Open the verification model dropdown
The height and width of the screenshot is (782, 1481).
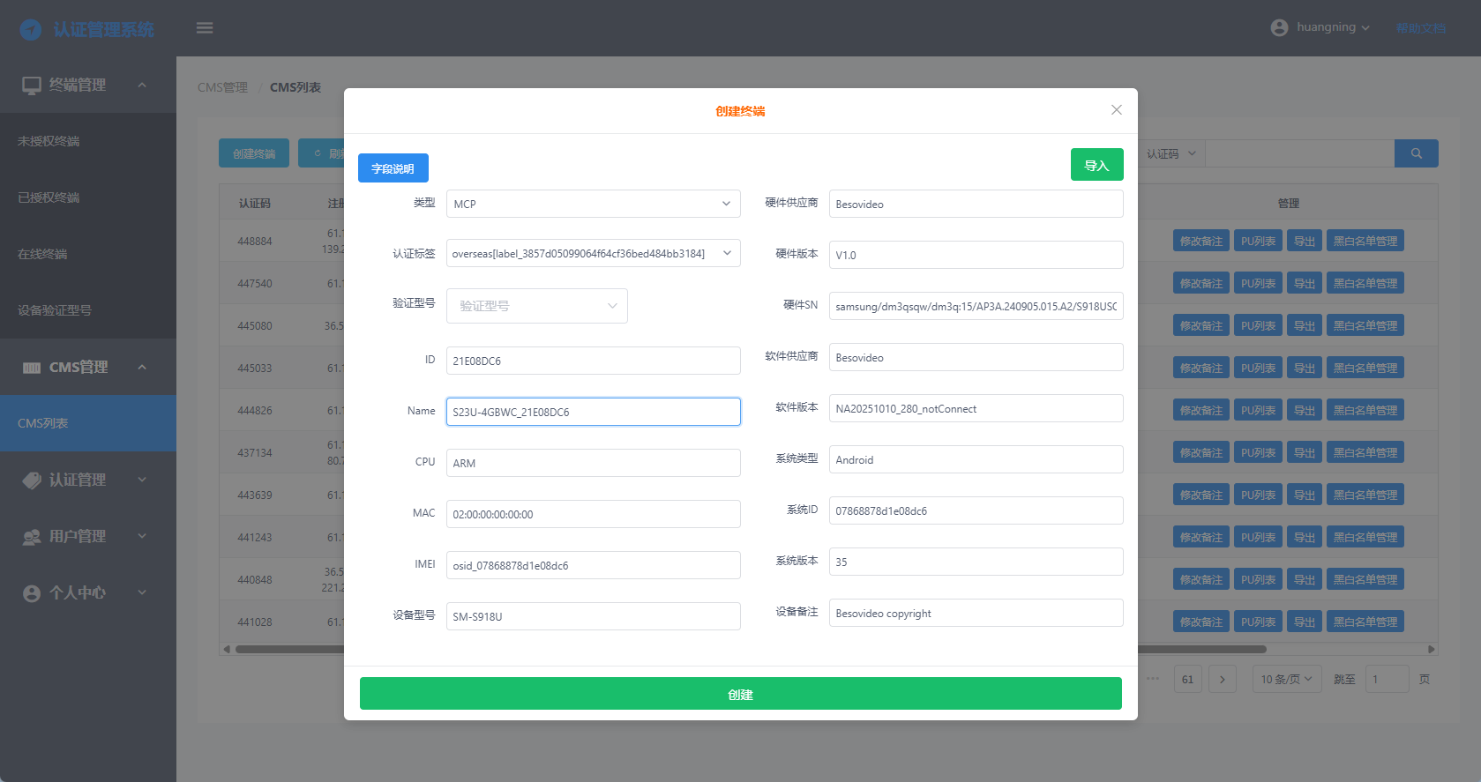click(536, 306)
